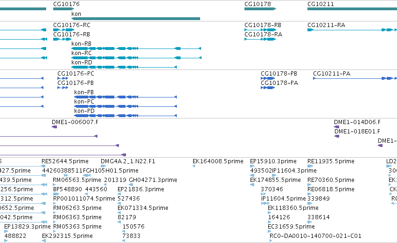Click the 201319 EST label

pyautogui.click(x=115, y=180)
